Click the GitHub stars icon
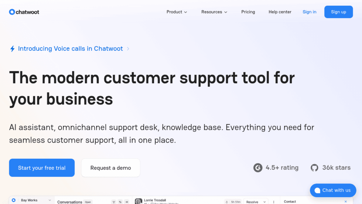This screenshot has width=362, height=204. click(314, 168)
